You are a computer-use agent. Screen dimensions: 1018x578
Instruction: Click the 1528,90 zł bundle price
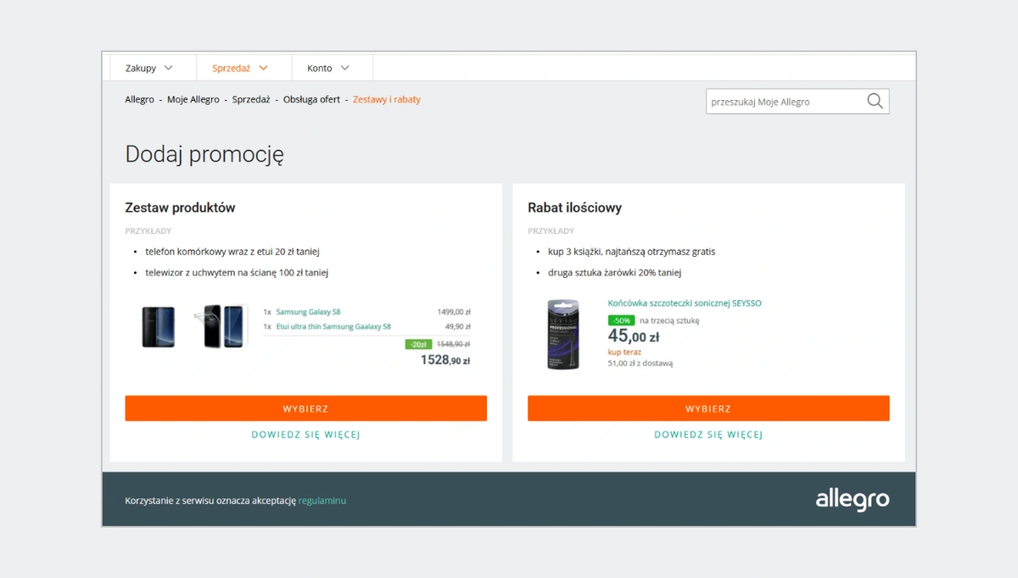click(445, 360)
